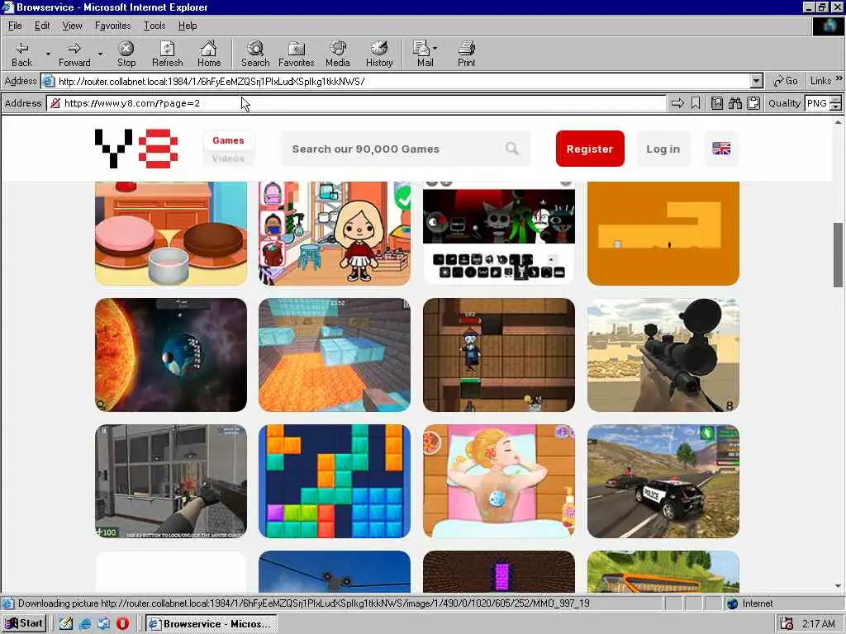Screen dimensions: 846x634
Task: Open the Help menu
Action: pyautogui.click(x=188, y=26)
